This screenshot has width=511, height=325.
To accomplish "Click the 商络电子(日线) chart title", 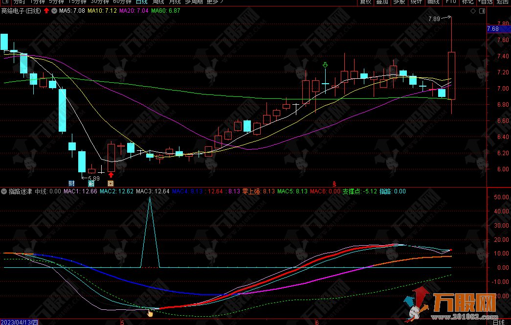I will 21,11.
